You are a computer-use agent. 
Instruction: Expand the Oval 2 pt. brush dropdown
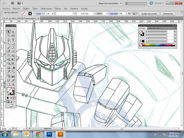click(94, 14)
